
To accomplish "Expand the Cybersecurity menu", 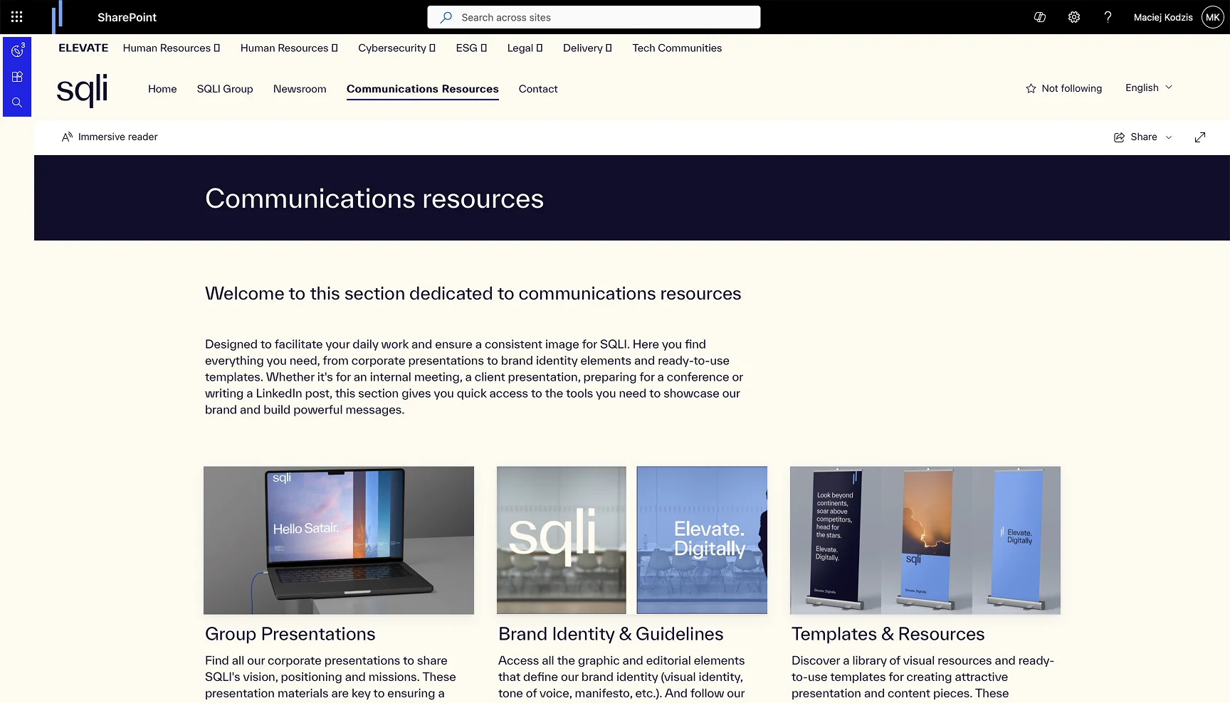I will (396, 48).
